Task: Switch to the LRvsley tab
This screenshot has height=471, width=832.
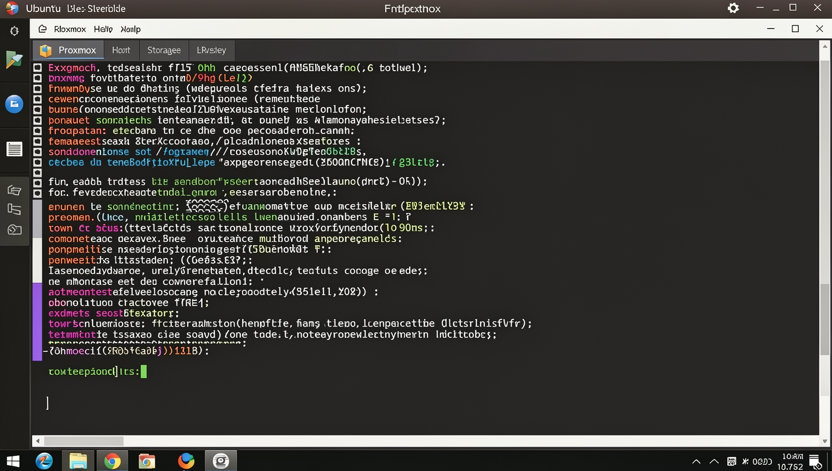Action: 211,50
